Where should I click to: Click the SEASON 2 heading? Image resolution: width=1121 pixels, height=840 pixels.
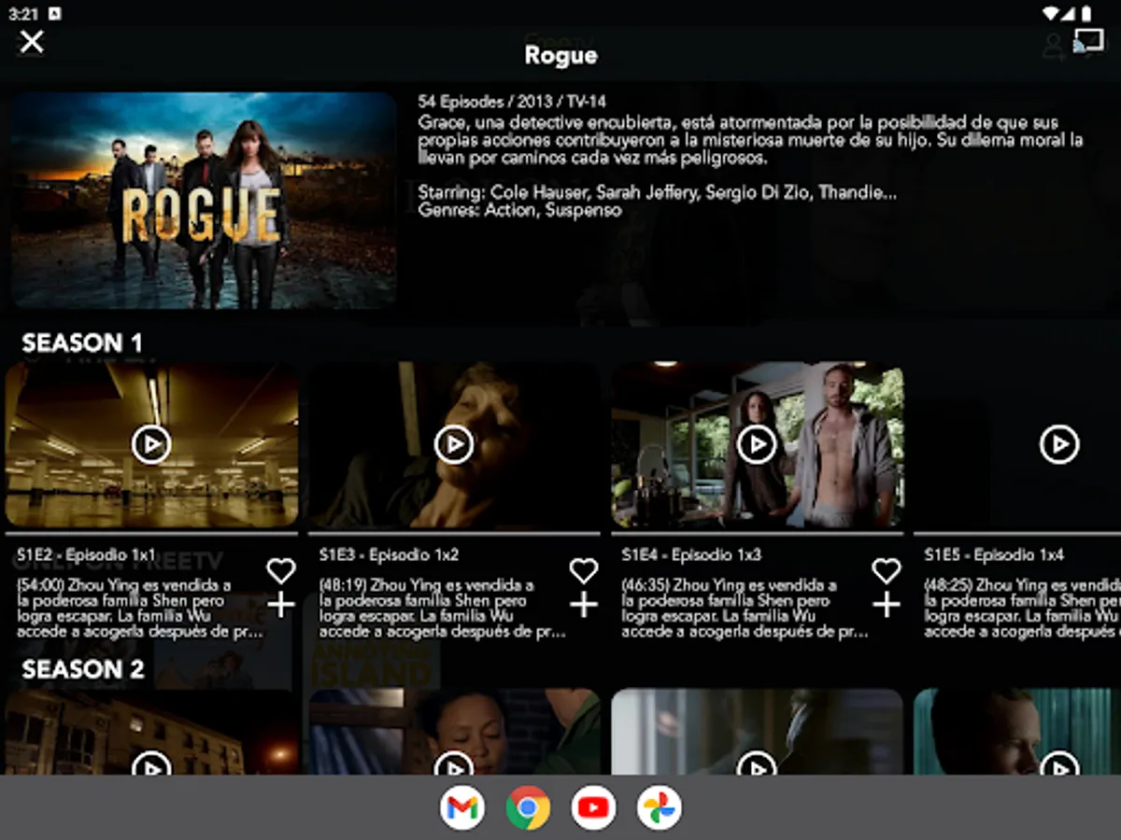83,670
